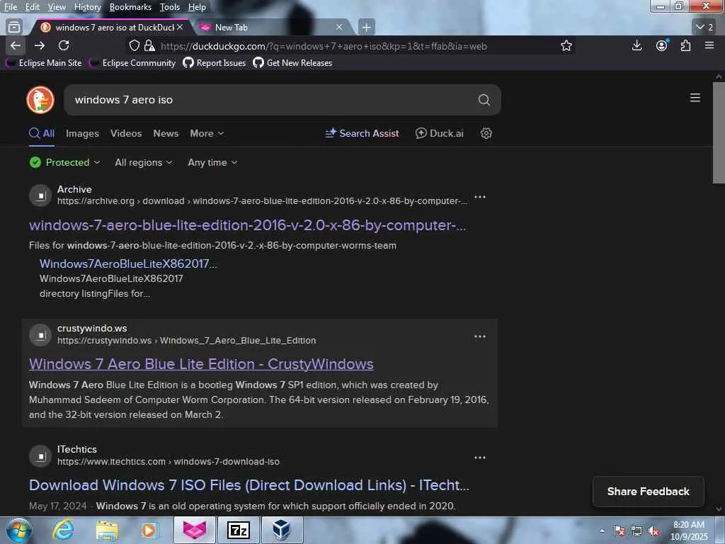This screenshot has width=725, height=544.
Task: Open options dots for ITechtics result
Action: click(x=480, y=458)
